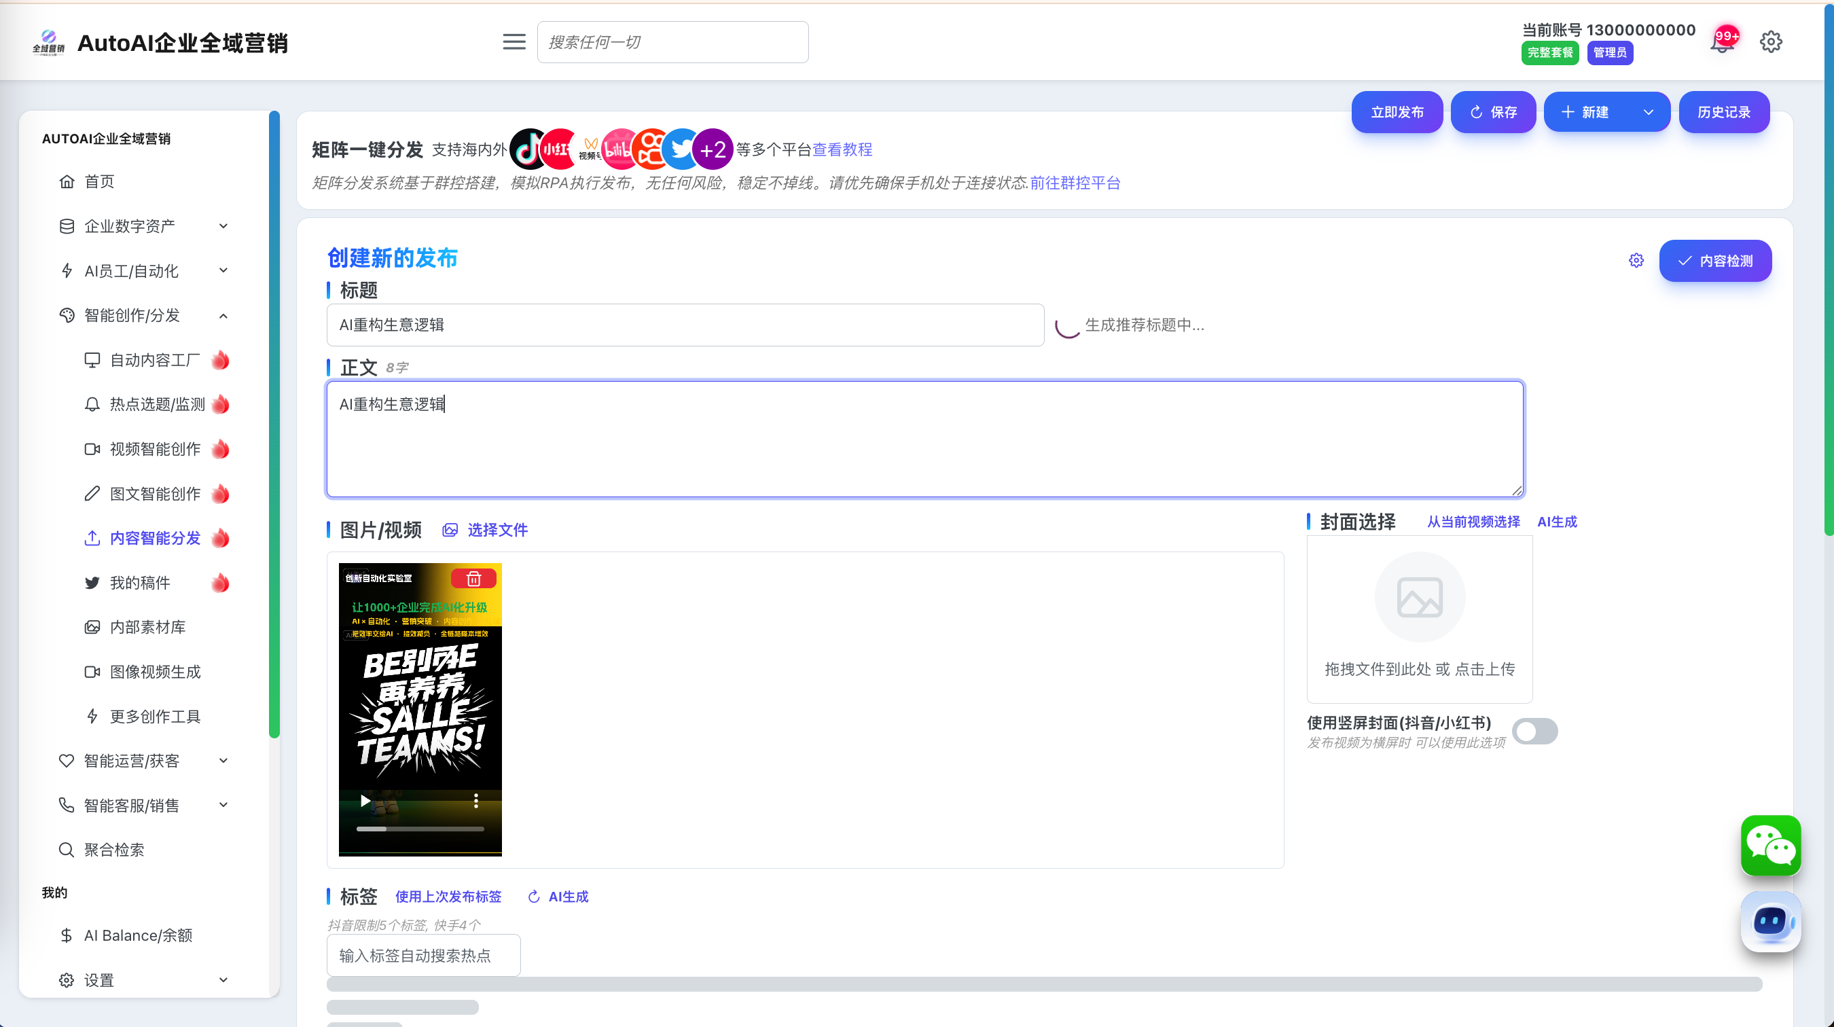Open the WeChat floating contact icon

[x=1770, y=845]
